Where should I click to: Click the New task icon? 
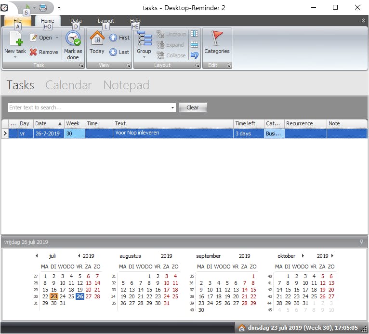click(x=15, y=39)
